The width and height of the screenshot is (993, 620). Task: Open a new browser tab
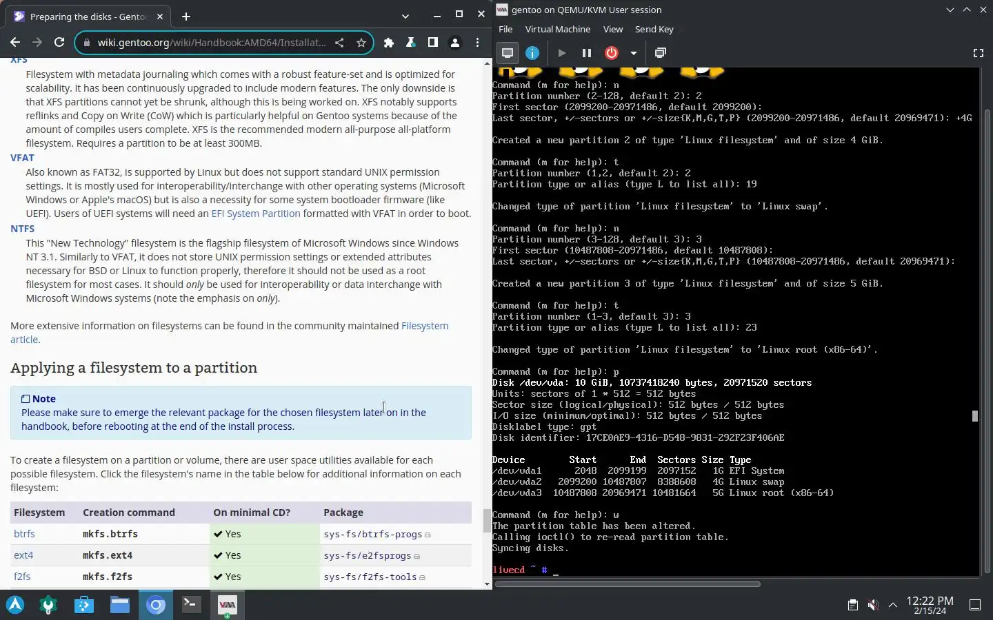pos(186,17)
